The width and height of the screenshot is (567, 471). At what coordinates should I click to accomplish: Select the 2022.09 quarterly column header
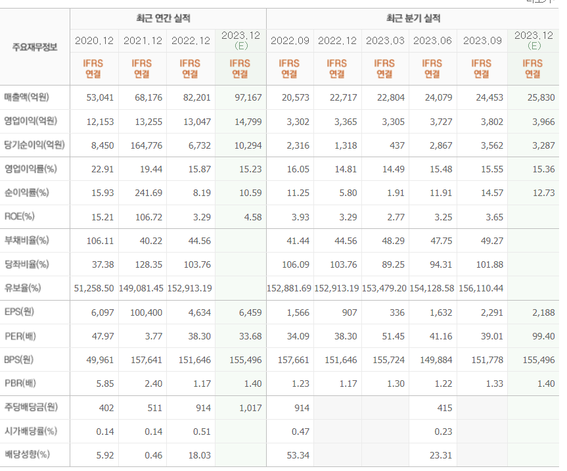(x=290, y=41)
